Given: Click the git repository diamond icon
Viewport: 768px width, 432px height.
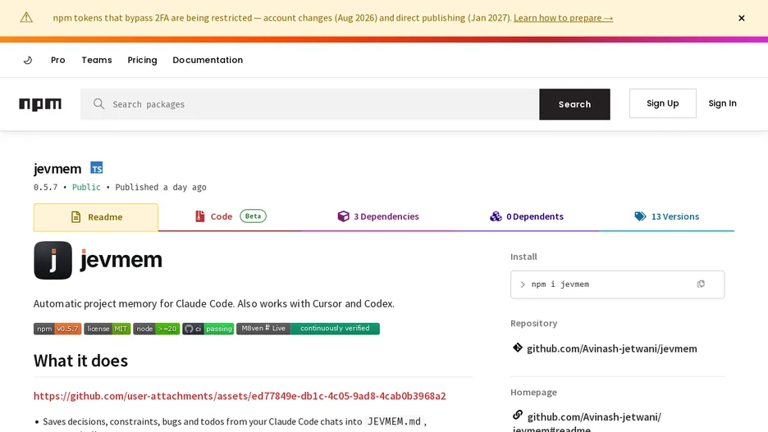Looking at the screenshot, I should 517,348.
